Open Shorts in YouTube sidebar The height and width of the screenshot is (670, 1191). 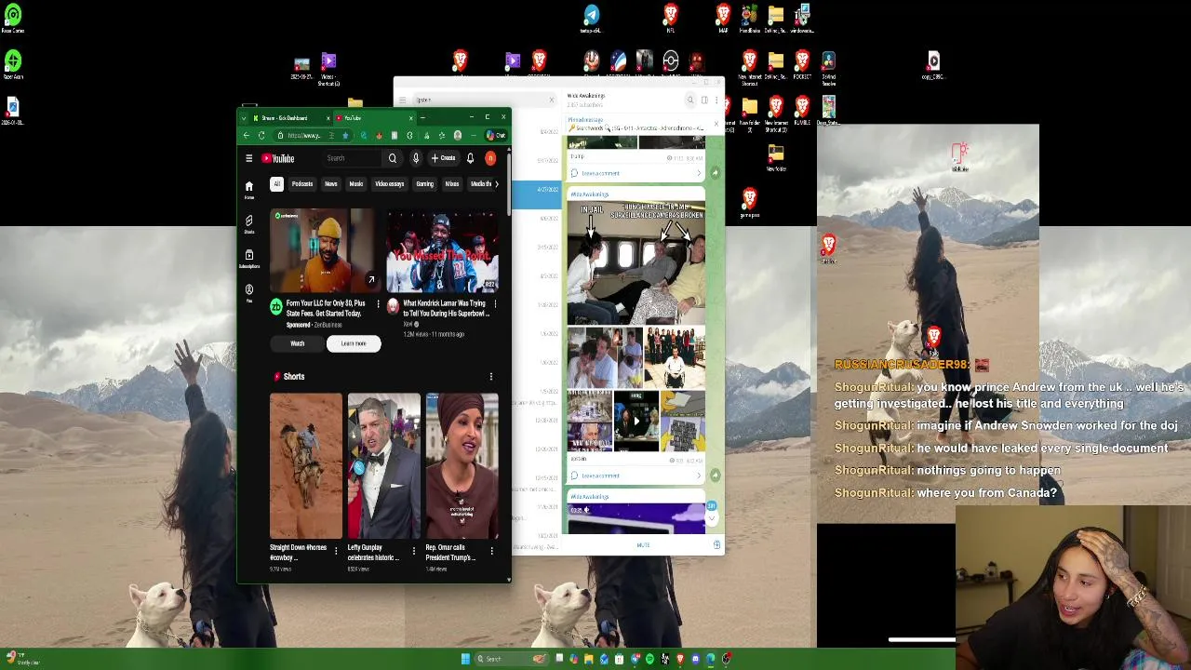pos(248,224)
